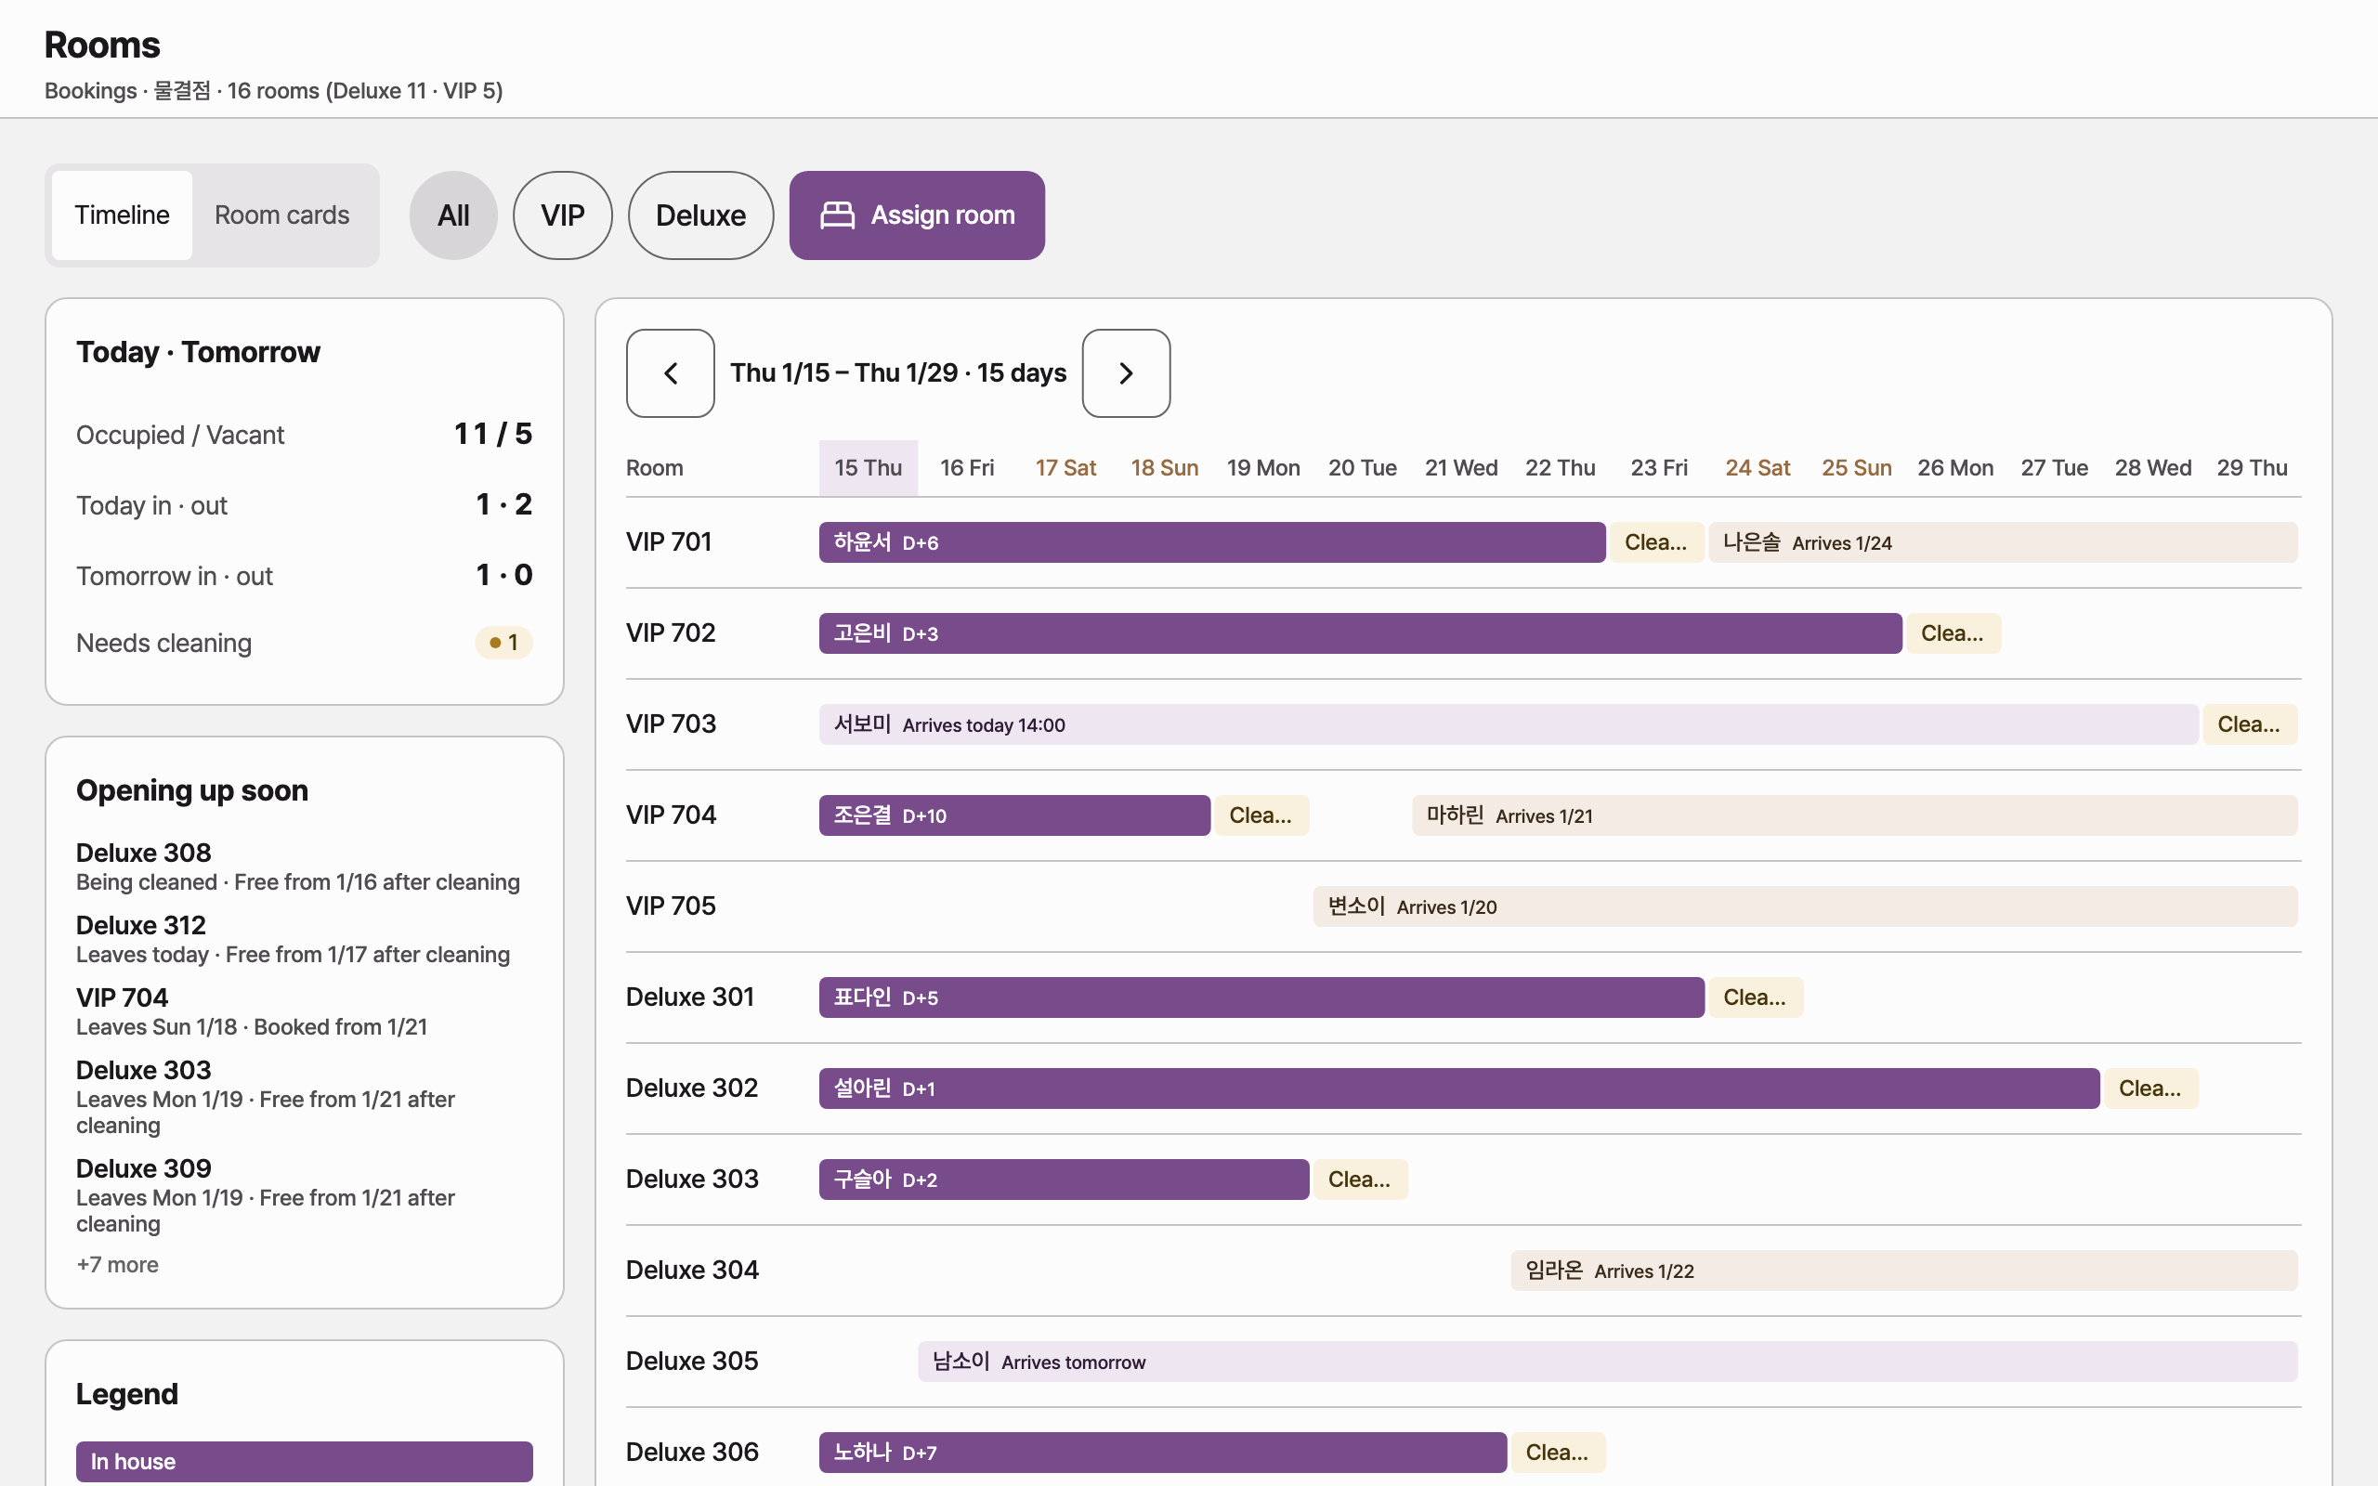This screenshot has width=2378, height=1486.
Task: Select the 15 Thu date column header
Action: click(869, 468)
